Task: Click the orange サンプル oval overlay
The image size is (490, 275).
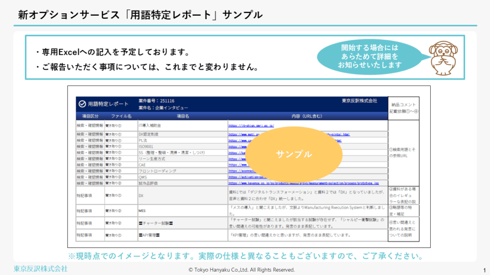Action: click(x=294, y=154)
